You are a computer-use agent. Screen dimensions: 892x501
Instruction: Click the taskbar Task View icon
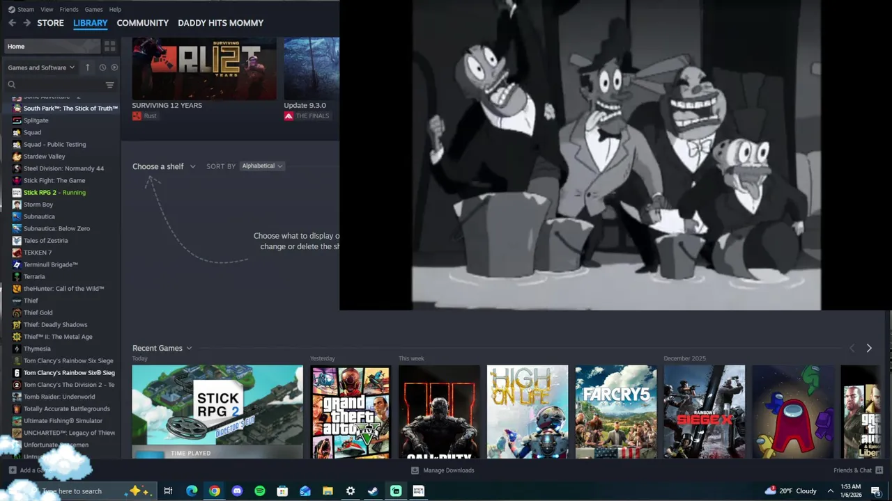click(x=168, y=491)
